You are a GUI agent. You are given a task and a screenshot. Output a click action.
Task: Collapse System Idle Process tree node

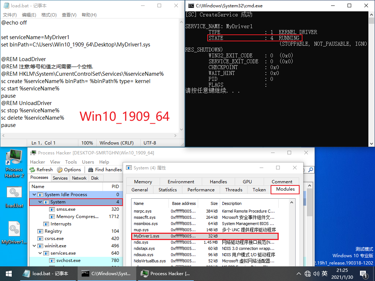[34, 195]
